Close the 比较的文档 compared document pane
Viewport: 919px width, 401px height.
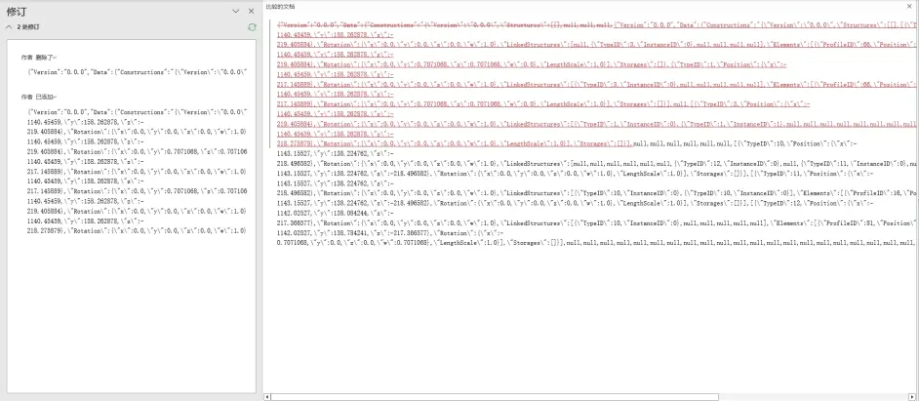(x=911, y=6)
